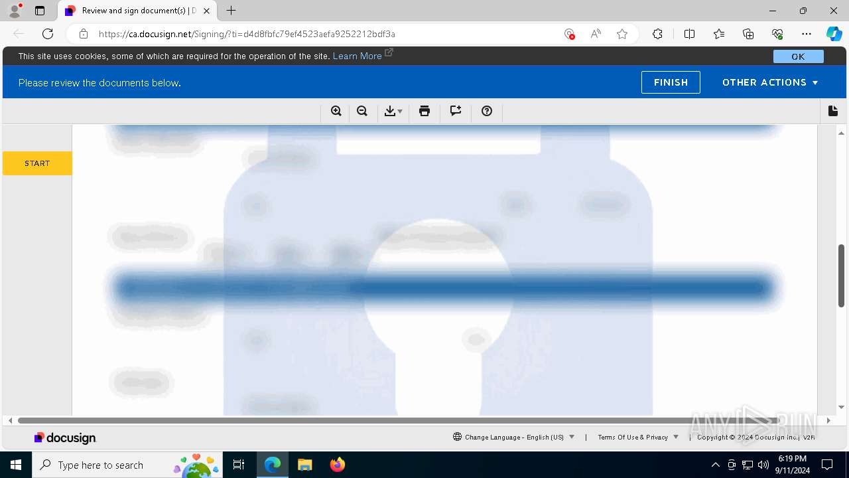Open browser Extensions menu
The height and width of the screenshot is (478, 849).
657,34
